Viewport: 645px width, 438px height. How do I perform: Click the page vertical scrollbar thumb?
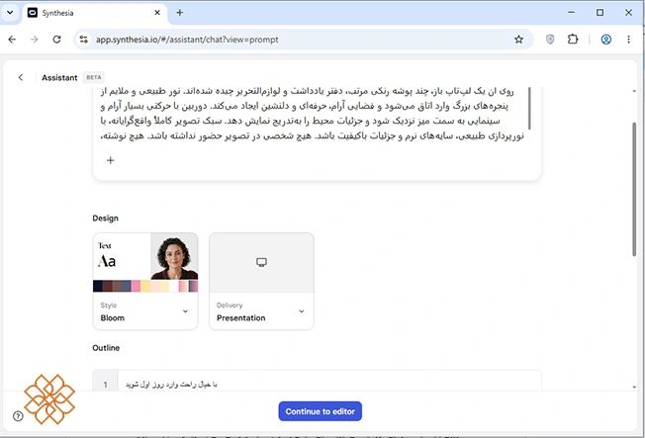pyautogui.click(x=634, y=189)
